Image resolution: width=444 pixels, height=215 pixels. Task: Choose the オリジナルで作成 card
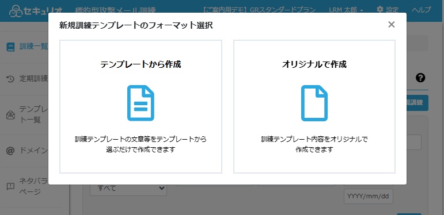tap(314, 106)
